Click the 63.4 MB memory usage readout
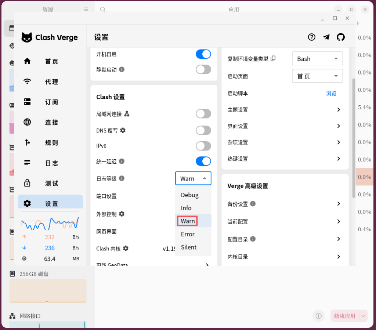 (x=50, y=259)
